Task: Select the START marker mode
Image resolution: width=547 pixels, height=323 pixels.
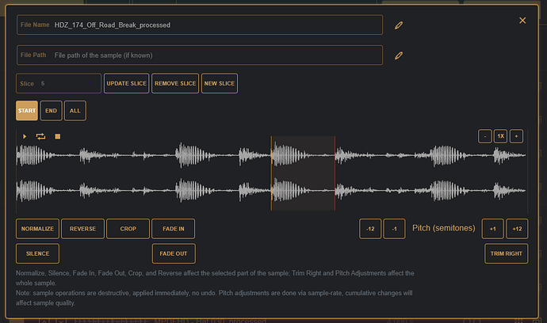Action: coord(27,111)
